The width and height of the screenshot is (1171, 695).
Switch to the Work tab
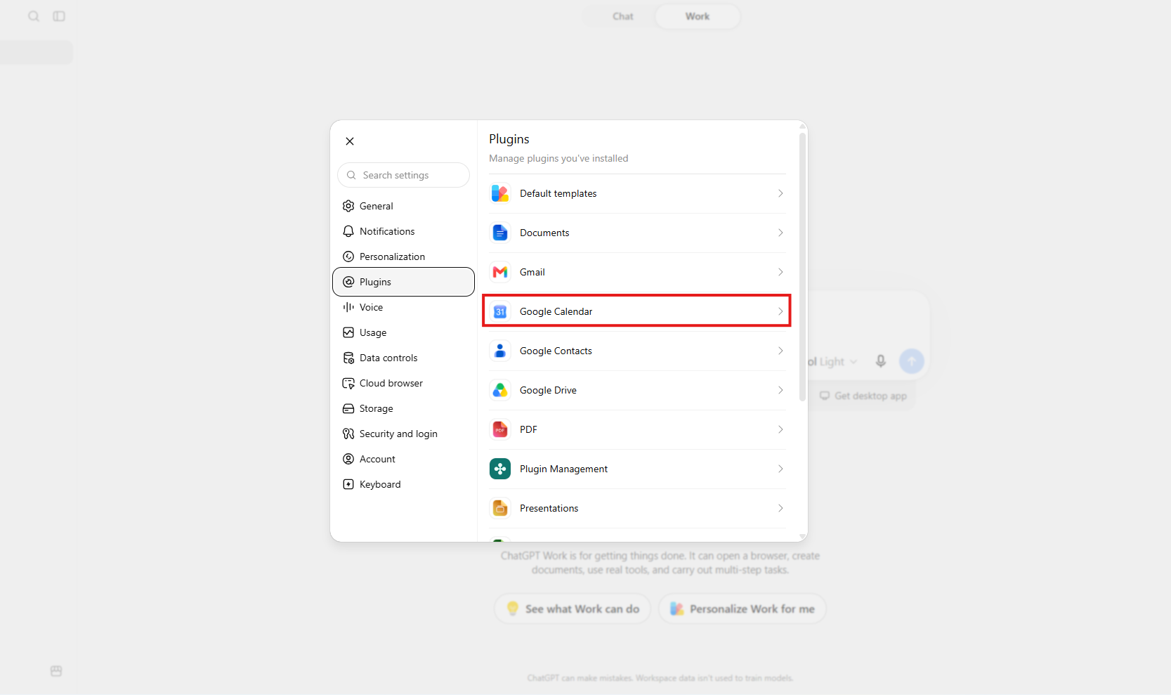tap(698, 16)
